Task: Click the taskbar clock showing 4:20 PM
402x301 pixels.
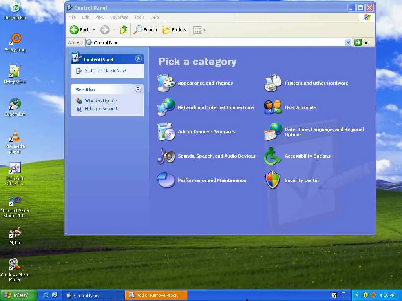Action: (x=387, y=295)
